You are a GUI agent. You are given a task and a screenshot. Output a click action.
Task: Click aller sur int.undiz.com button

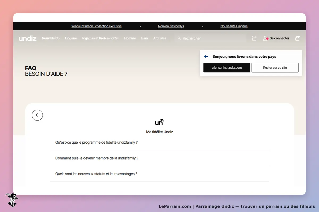[227, 68]
